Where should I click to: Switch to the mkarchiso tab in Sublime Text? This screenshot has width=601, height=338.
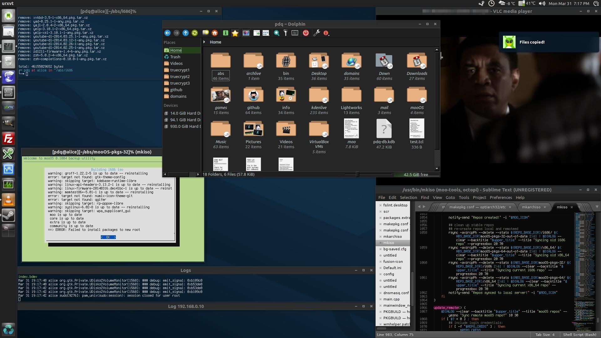pyautogui.click(x=531, y=207)
